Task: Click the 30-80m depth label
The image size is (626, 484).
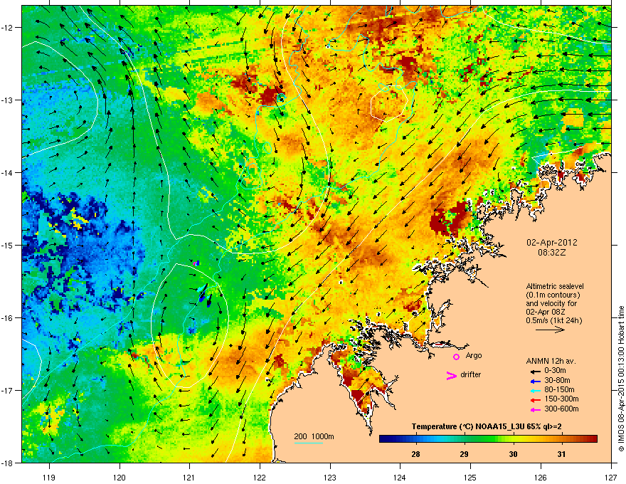Action: 557,380
